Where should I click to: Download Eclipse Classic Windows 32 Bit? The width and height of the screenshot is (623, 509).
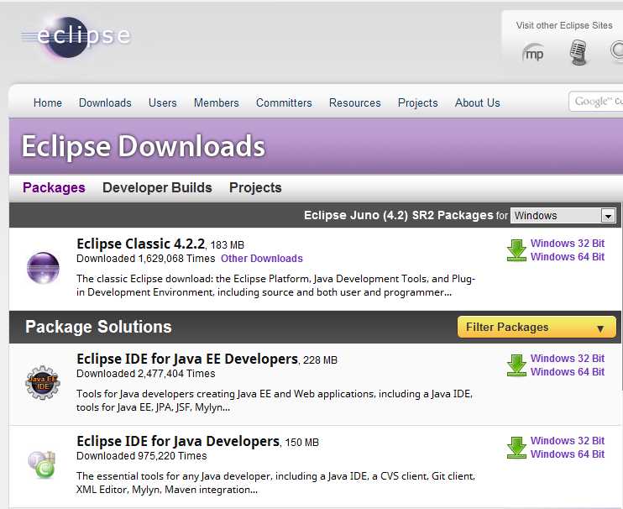coord(568,244)
